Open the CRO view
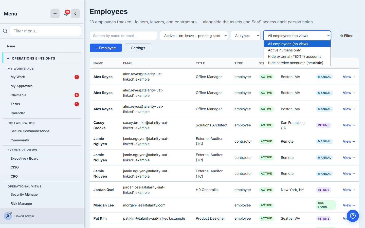 coord(14,177)
